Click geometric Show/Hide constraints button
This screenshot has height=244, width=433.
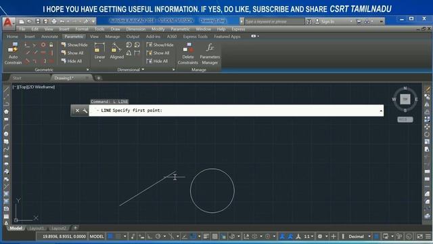coord(74,45)
